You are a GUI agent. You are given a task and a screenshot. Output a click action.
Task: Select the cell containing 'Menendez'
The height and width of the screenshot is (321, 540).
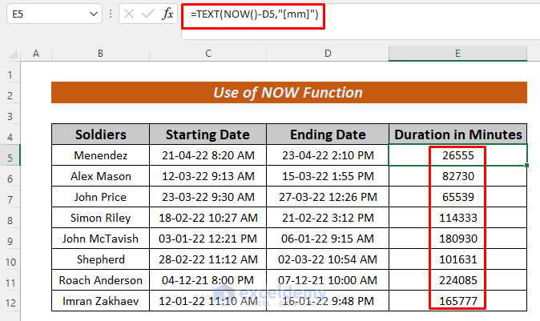click(101, 155)
